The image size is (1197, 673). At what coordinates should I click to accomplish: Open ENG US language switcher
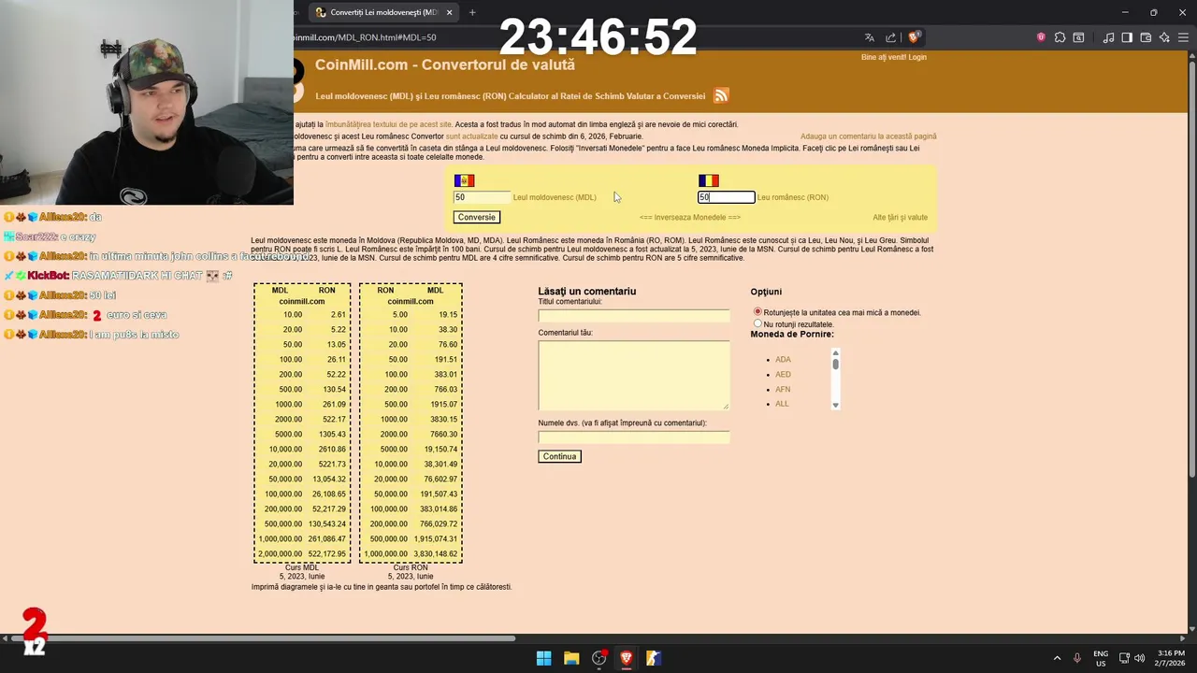click(x=1101, y=658)
